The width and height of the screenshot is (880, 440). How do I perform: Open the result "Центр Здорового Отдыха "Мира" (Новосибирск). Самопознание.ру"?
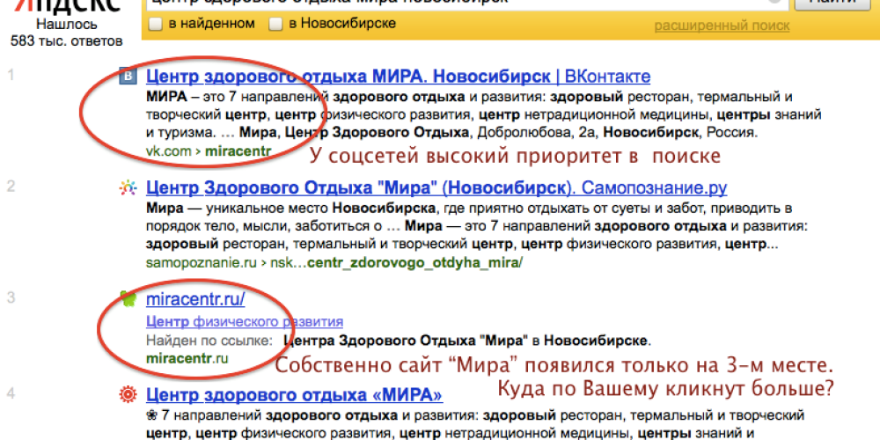click(x=436, y=187)
